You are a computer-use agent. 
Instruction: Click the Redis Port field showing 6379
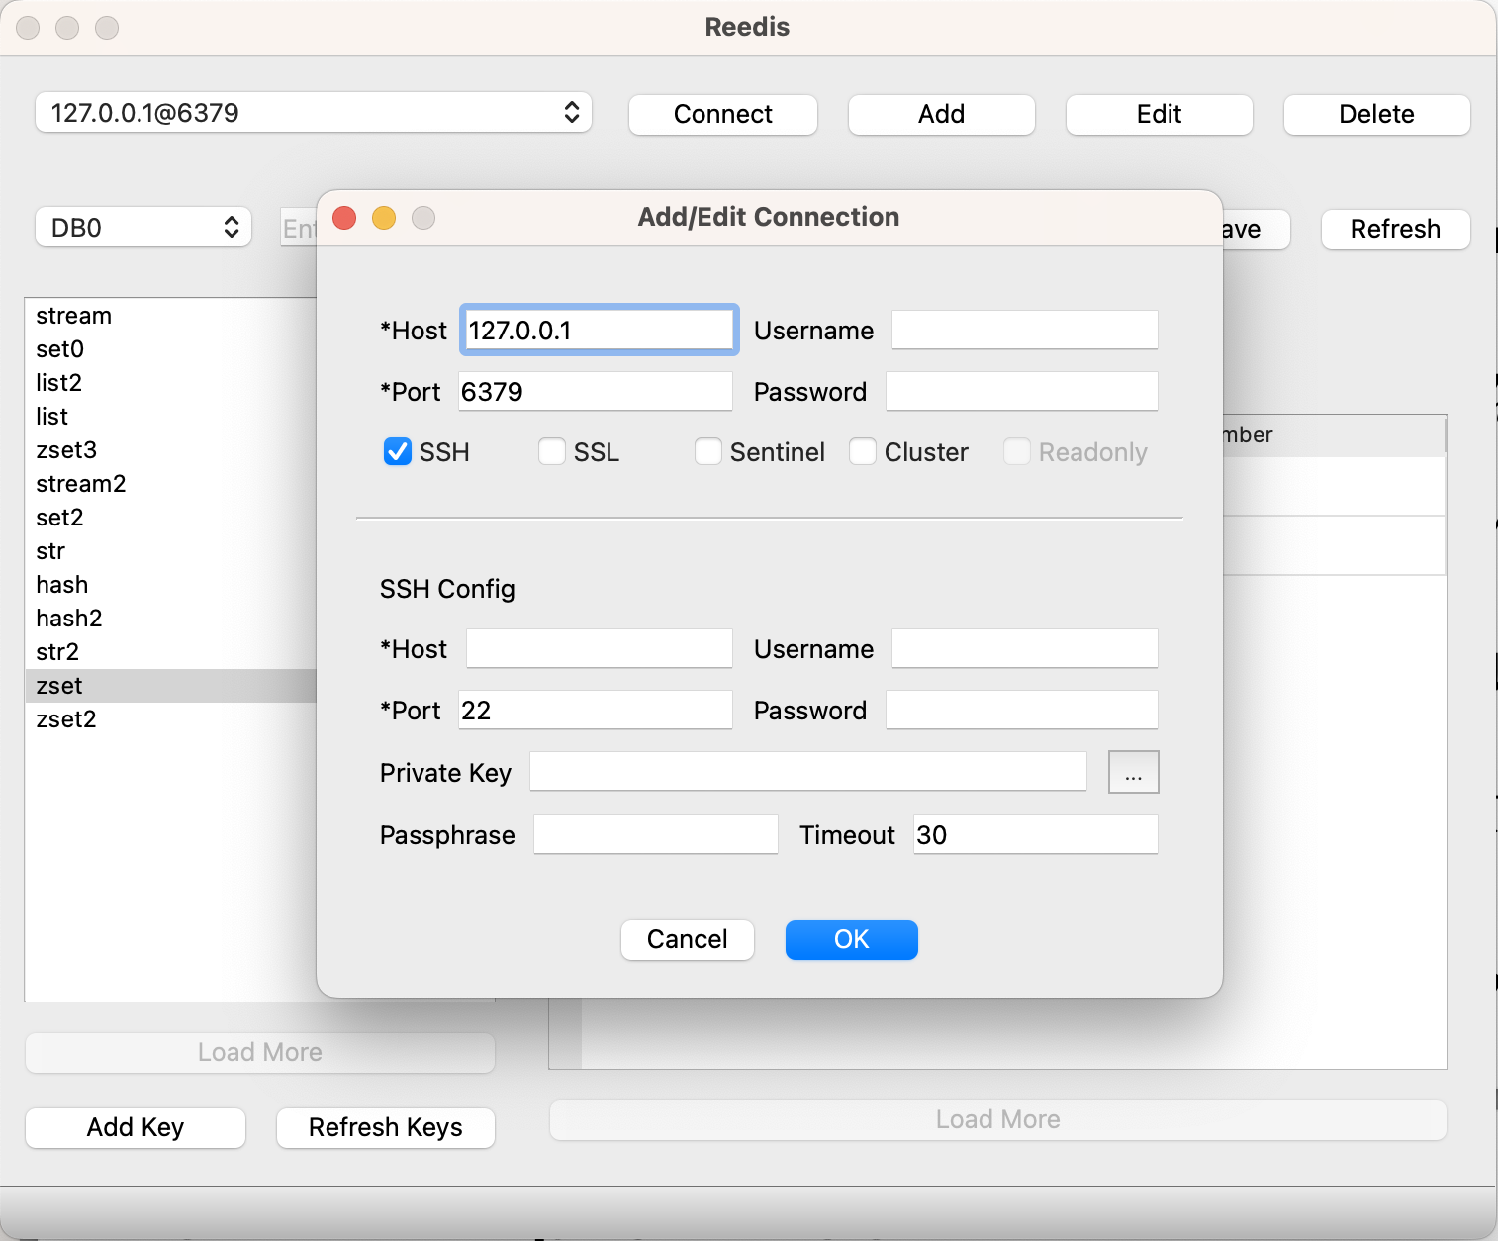[596, 391]
